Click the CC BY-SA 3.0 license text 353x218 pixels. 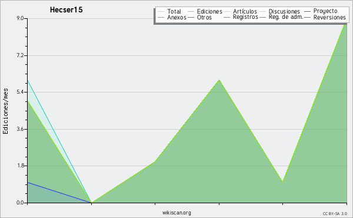pos(335,214)
